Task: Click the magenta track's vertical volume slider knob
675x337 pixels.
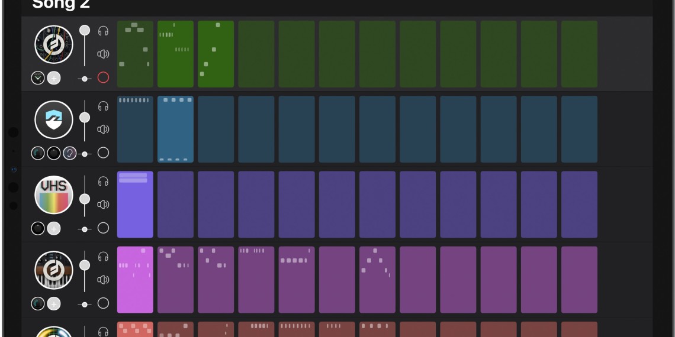Action: pyautogui.click(x=85, y=265)
